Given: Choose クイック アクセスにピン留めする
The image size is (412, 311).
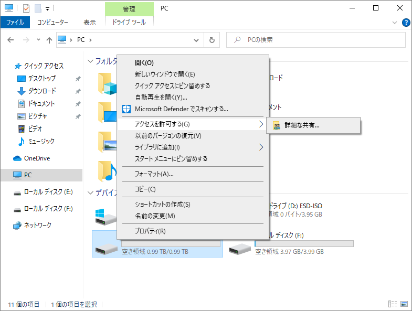Looking at the screenshot, I should pos(193,86).
